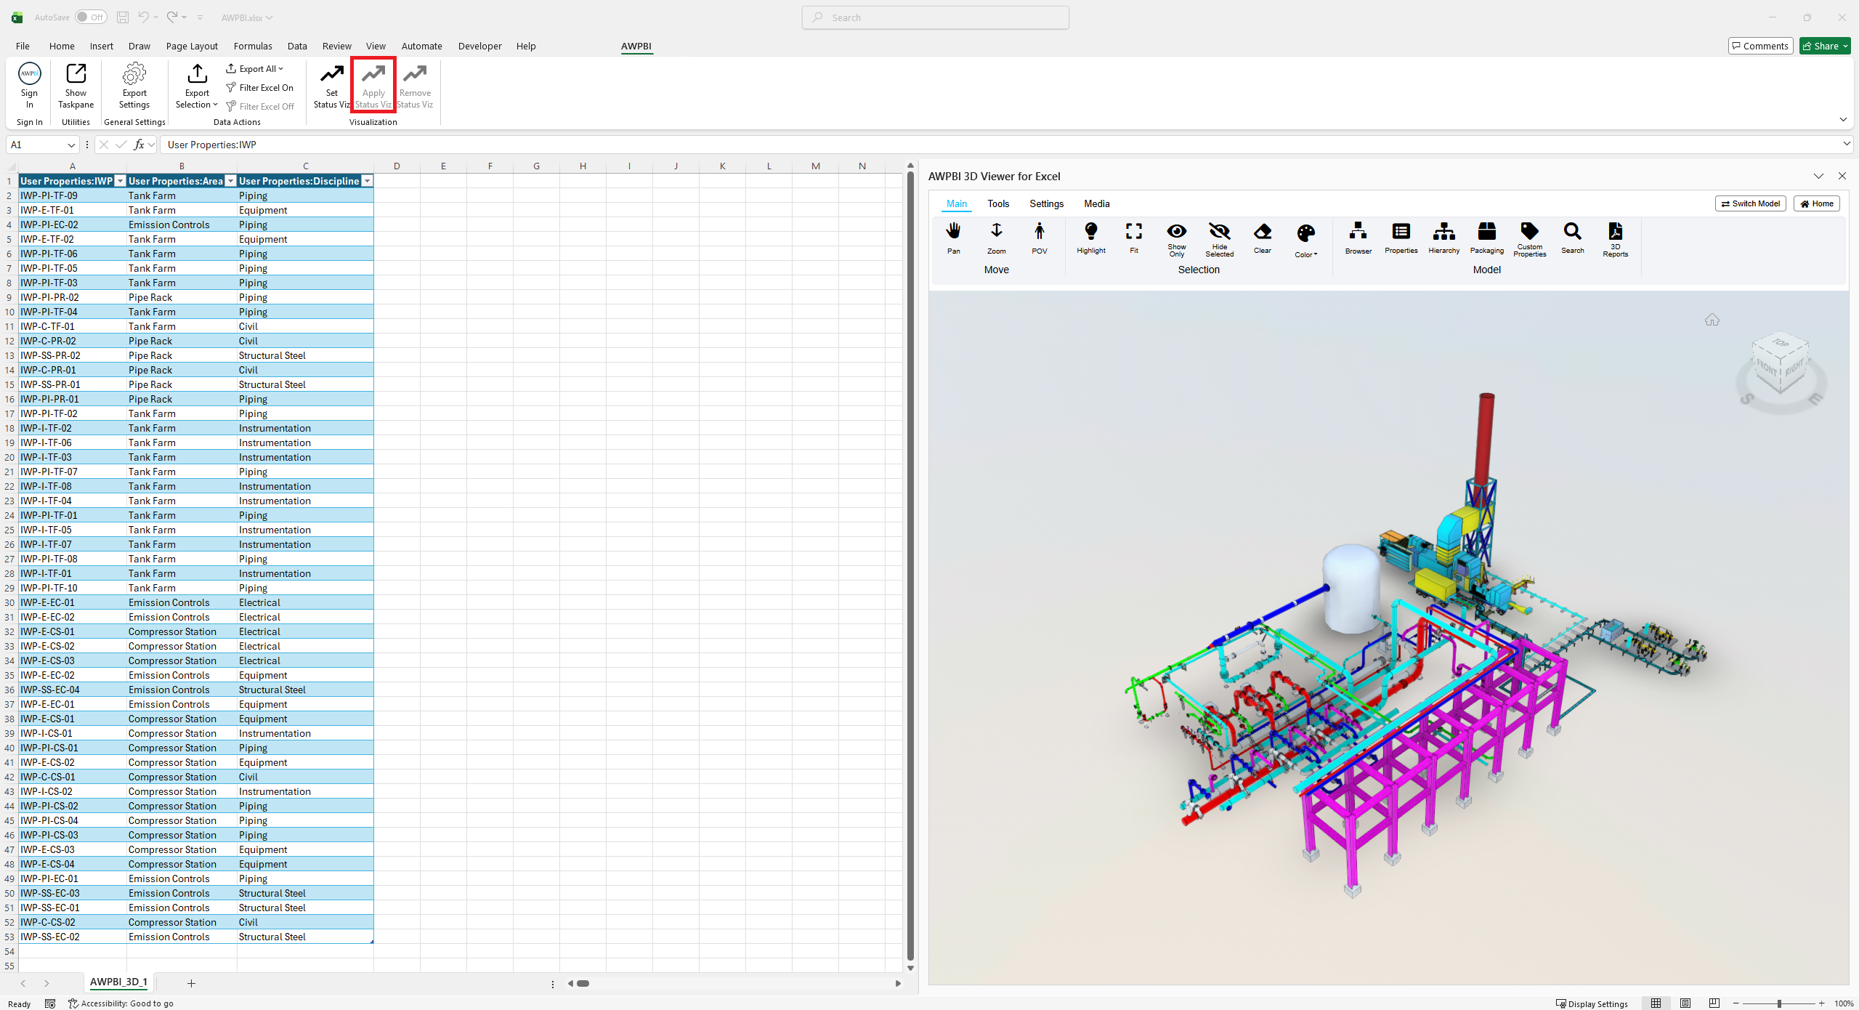Switch to the viewer Media tab

coord(1097,203)
